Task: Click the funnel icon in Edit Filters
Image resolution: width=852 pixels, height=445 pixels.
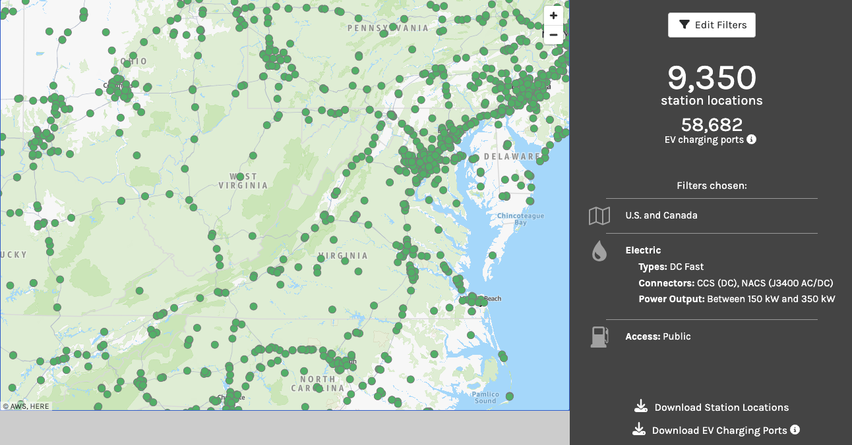Action: coord(685,25)
